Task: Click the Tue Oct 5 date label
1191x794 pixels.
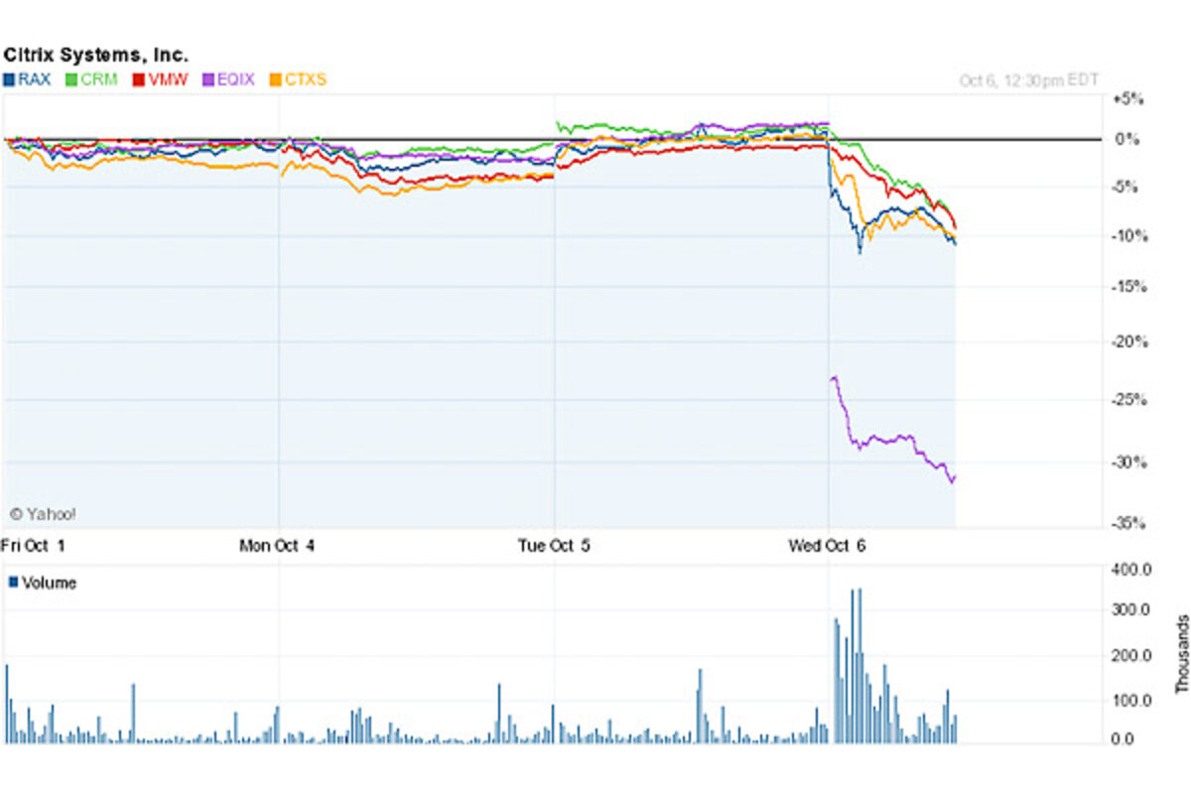Action: [556, 544]
